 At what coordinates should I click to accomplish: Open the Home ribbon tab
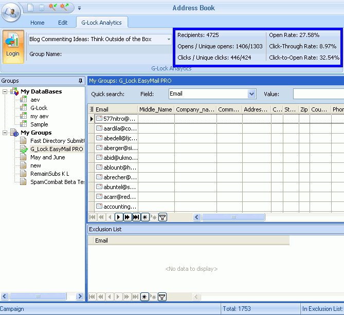point(38,23)
